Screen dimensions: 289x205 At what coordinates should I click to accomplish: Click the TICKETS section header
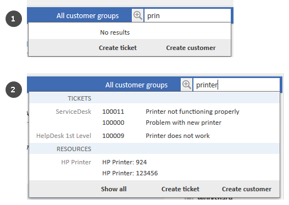pos(79,98)
